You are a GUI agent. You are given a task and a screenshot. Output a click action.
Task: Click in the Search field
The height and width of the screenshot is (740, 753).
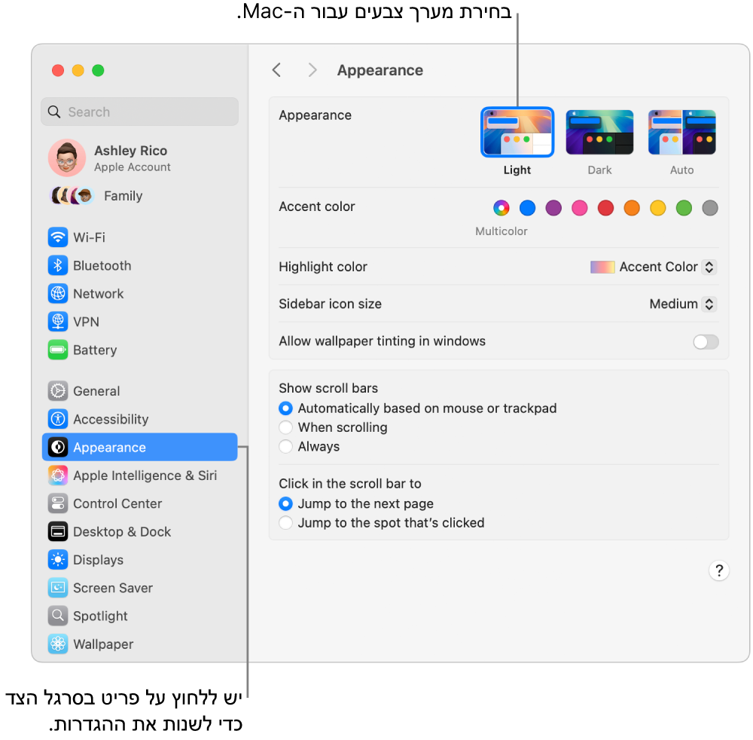140,112
